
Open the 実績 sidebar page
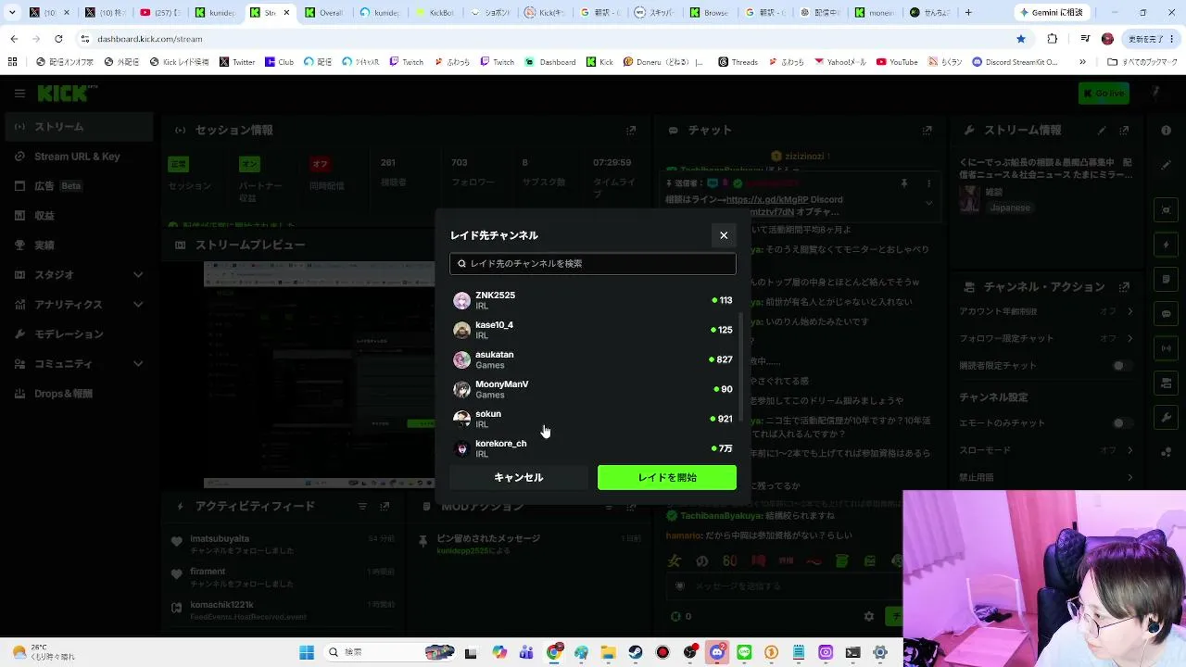click(x=79, y=245)
